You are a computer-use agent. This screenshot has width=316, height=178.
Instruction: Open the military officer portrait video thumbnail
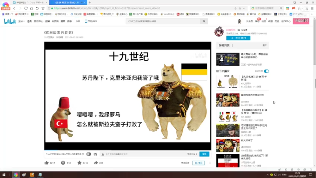coord(228,131)
